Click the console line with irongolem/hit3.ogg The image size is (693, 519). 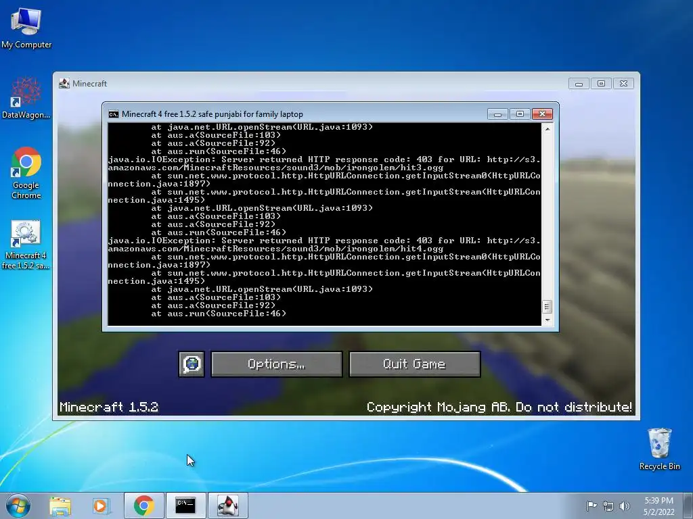275,168
